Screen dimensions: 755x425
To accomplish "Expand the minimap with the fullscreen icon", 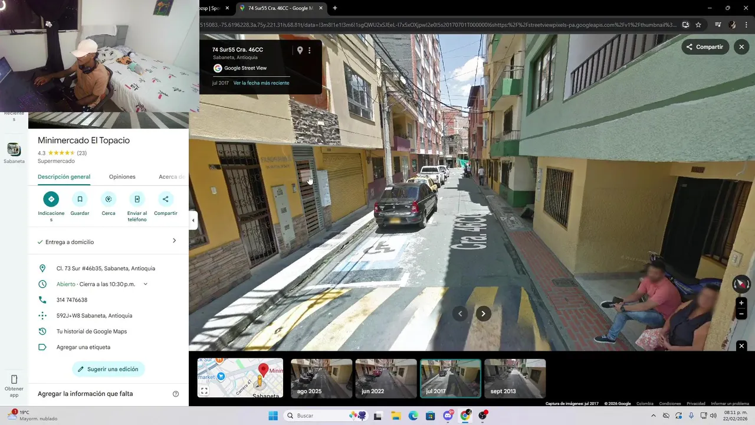I will [x=204, y=391].
